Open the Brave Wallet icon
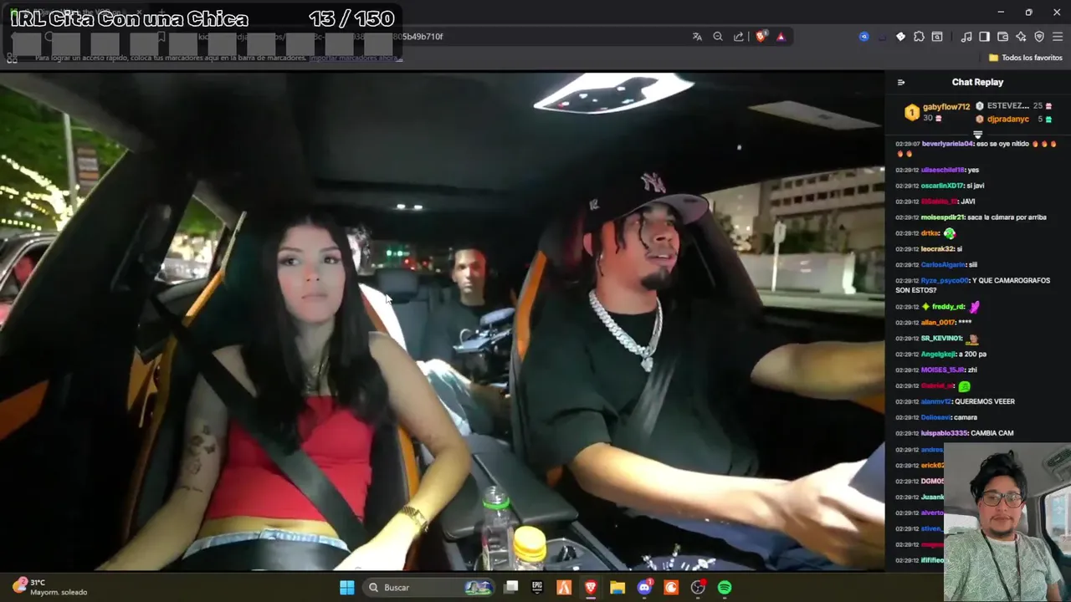This screenshot has height=602, width=1071. pyautogui.click(x=1002, y=37)
